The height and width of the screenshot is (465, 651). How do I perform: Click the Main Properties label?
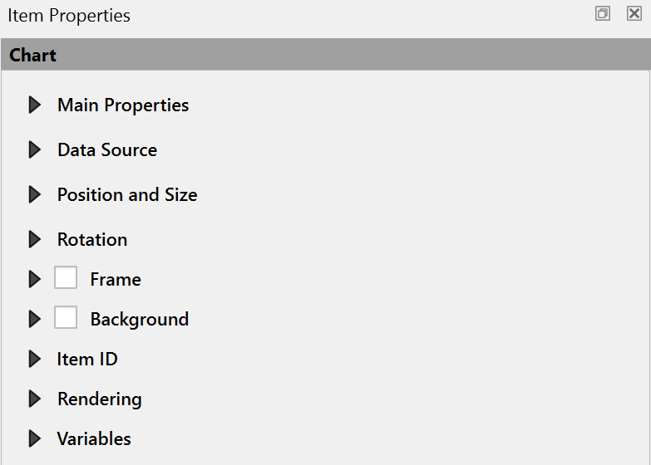tap(123, 105)
